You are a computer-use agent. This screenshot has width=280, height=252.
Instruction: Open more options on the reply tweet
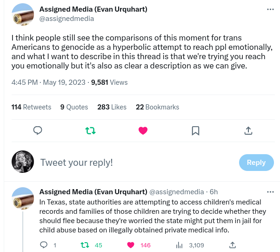(270, 191)
